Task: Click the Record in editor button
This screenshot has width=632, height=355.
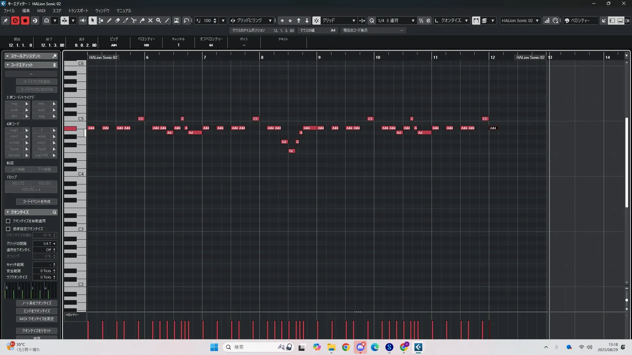Action: point(25,20)
